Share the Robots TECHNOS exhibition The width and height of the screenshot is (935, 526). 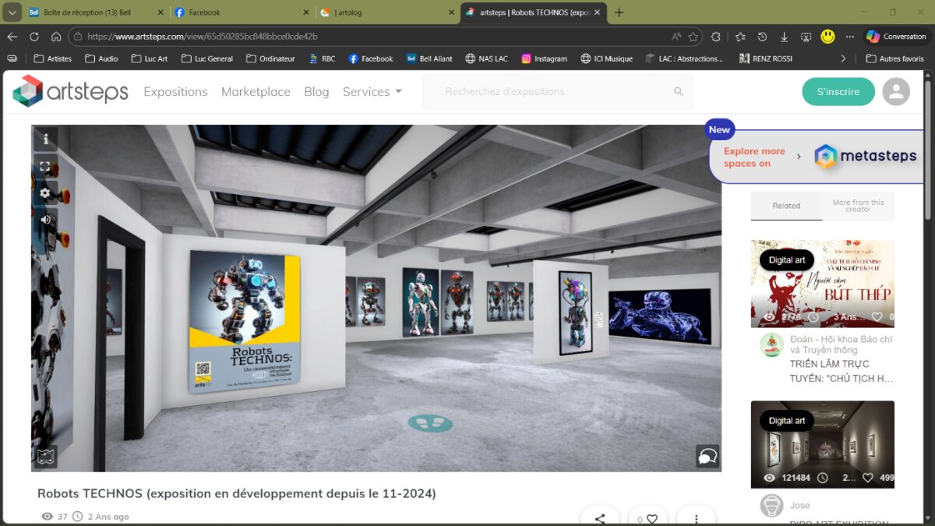tap(600, 517)
